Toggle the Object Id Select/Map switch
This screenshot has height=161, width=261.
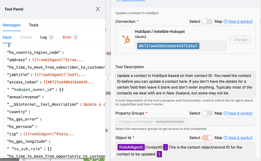pos(207,138)
